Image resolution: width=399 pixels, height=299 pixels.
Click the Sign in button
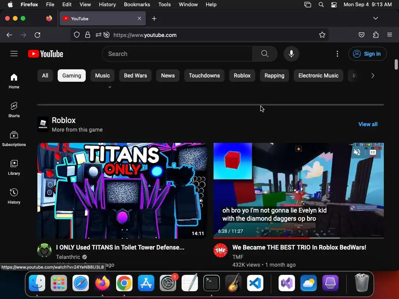[367, 54]
